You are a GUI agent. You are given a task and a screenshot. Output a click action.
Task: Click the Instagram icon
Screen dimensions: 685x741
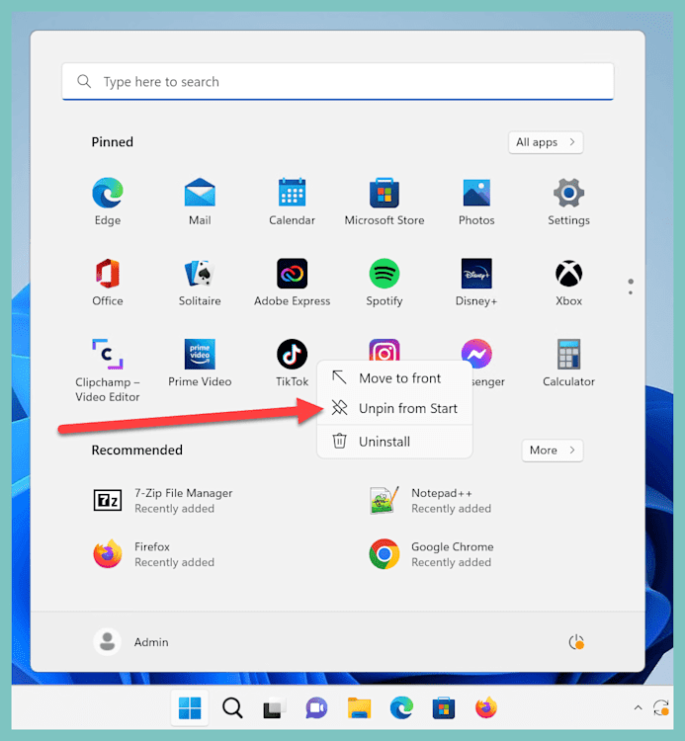384,351
